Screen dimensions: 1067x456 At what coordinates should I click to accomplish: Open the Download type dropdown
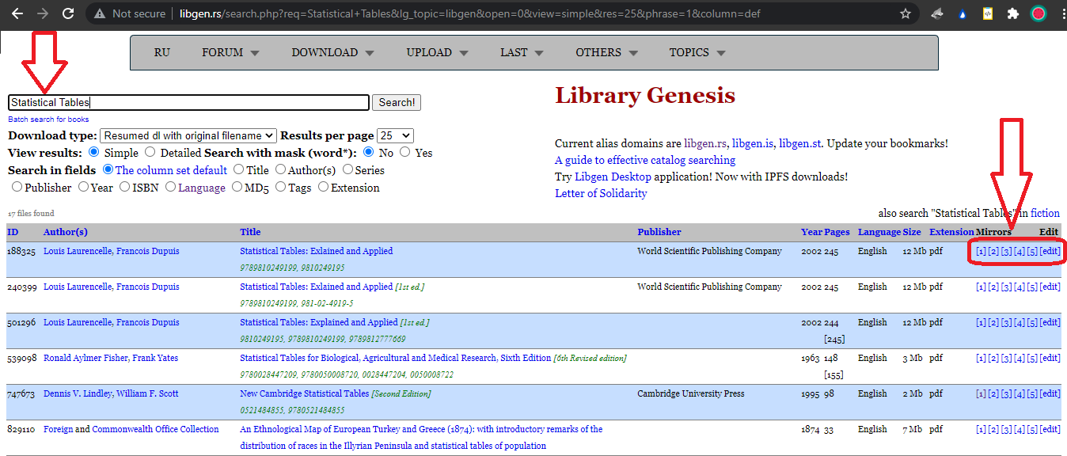188,136
